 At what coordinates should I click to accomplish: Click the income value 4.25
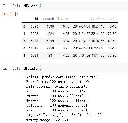click(66, 56)
